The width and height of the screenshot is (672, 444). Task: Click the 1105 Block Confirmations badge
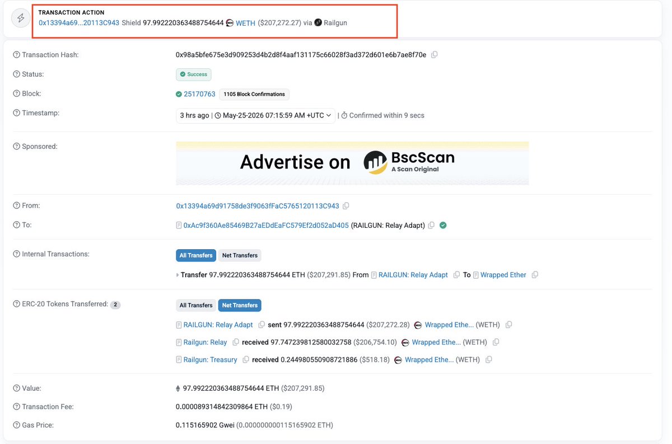(x=254, y=94)
